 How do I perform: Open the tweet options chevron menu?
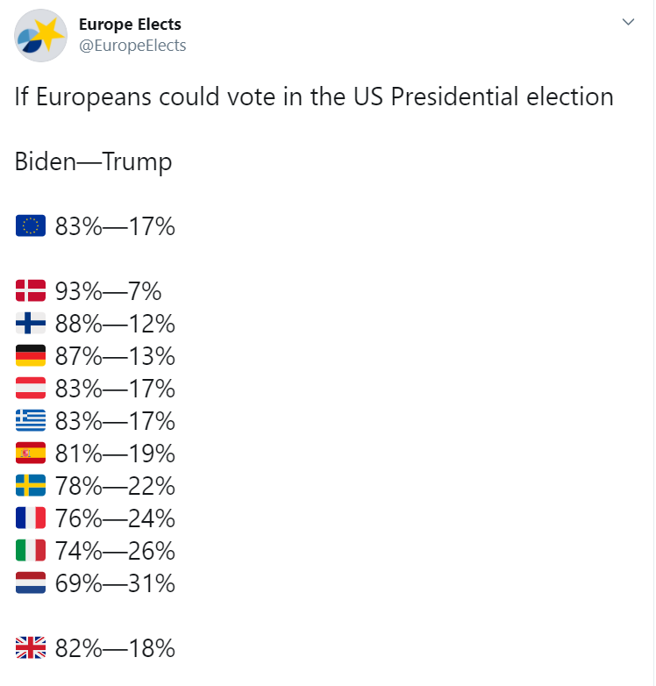point(628,22)
